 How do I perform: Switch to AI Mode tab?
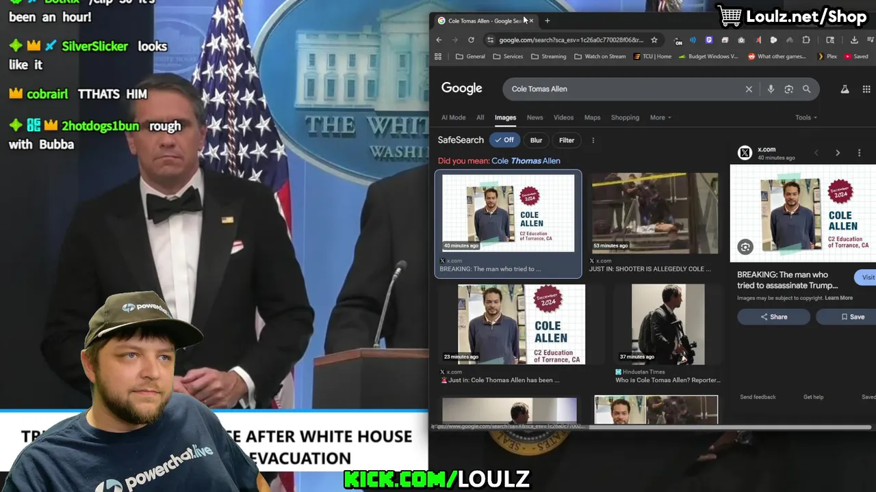click(x=453, y=118)
